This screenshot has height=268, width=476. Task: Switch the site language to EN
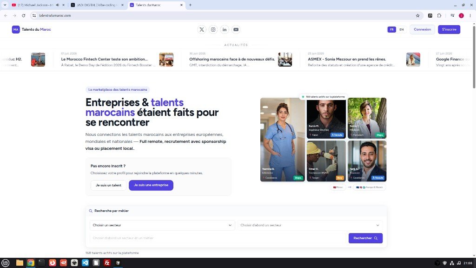click(401, 29)
